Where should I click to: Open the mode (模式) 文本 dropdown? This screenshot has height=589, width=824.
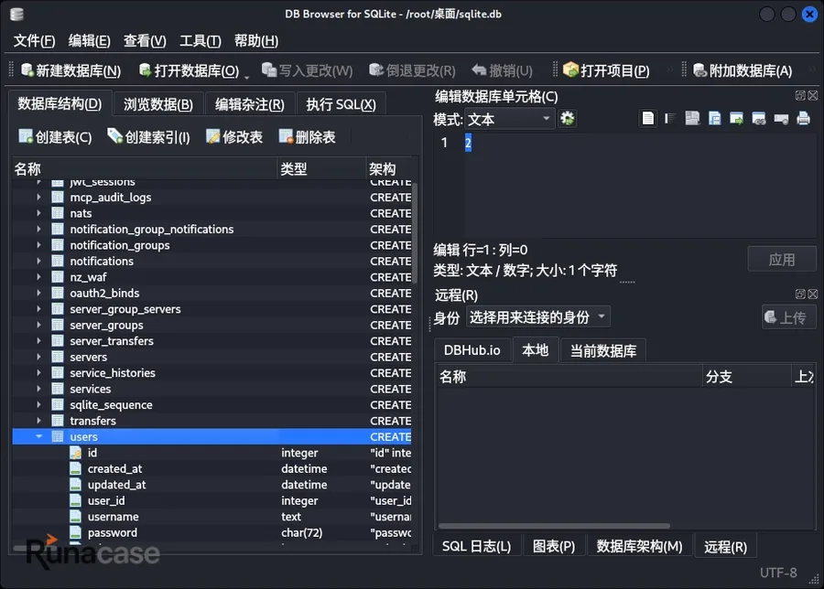coord(510,119)
